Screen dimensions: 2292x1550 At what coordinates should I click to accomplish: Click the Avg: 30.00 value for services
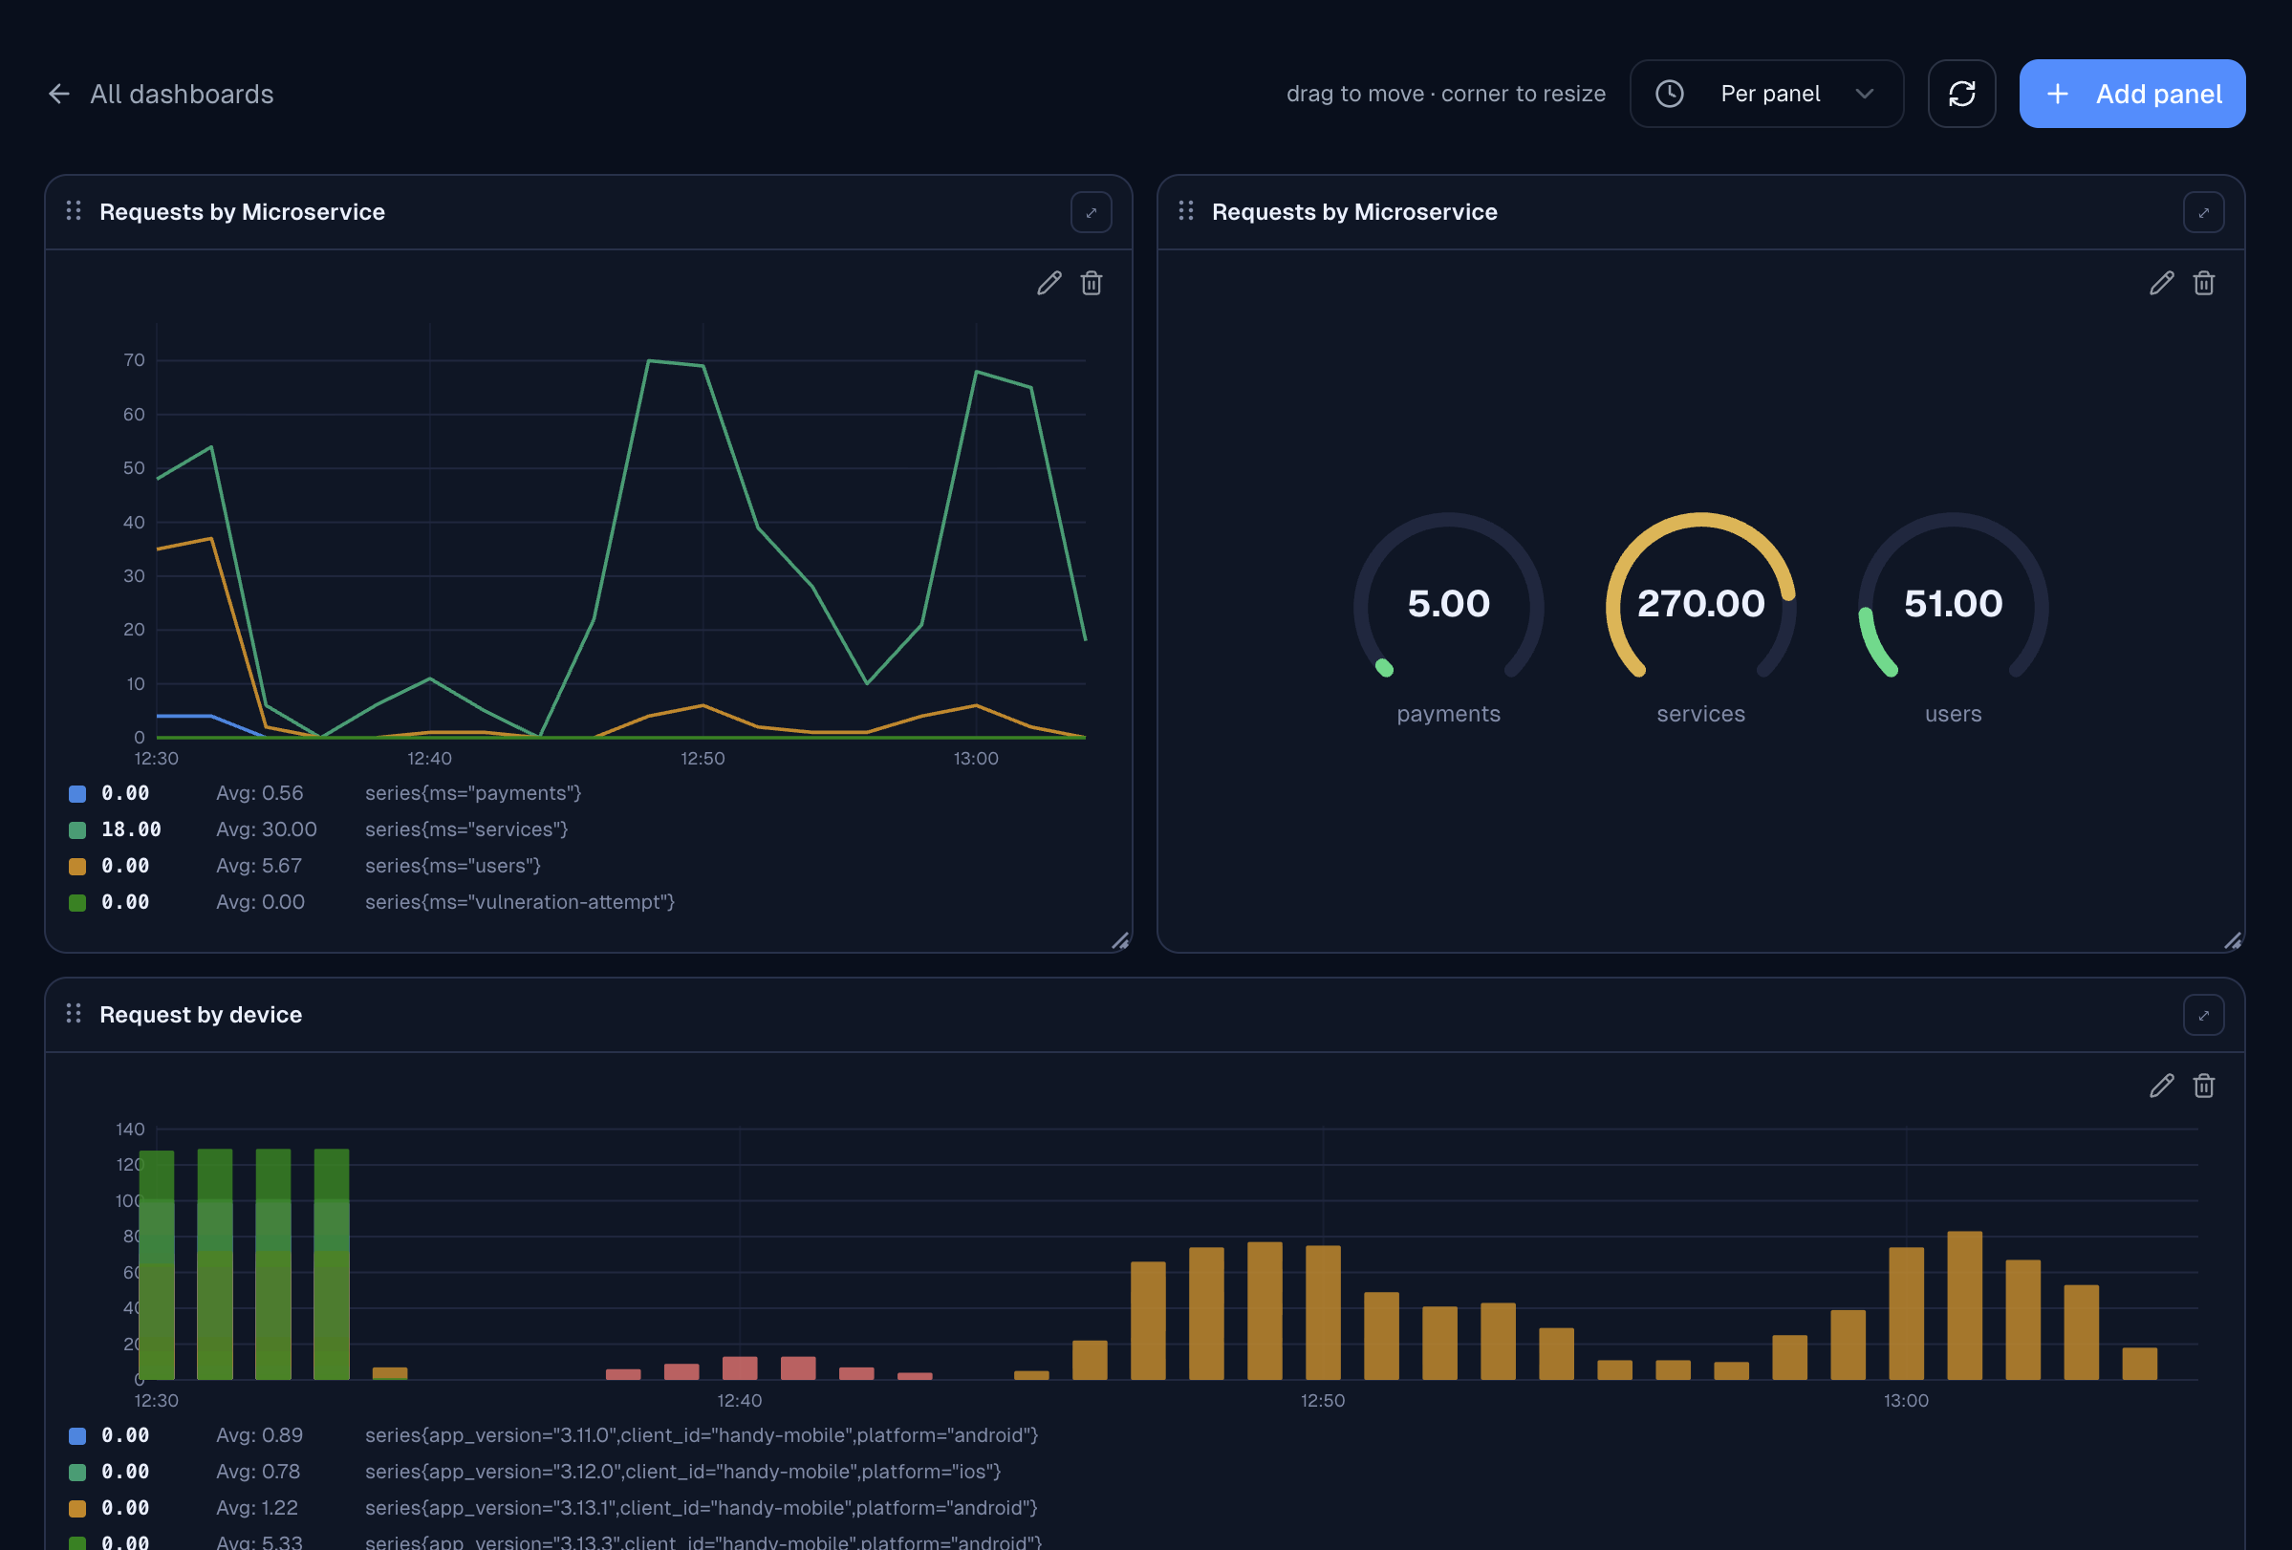click(x=267, y=829)
